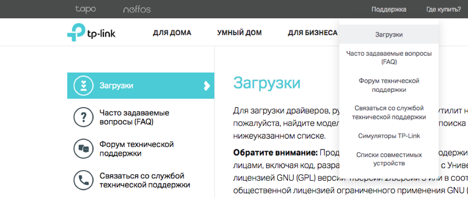The image size is (468, 198).
Task: Open sidebar Часто задаваемые вопросы (FAQ) link
Action: pos(135,117)
